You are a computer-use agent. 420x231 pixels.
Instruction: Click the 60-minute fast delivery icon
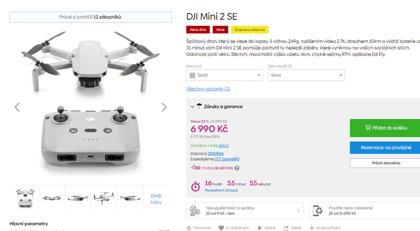click(x=196, y=168)
